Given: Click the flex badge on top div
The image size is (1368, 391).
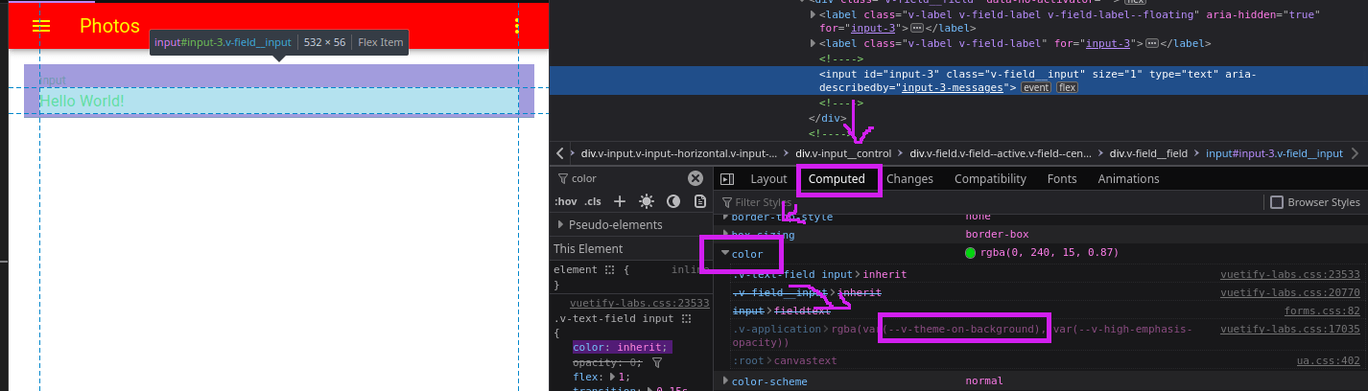Looking at the screenshot, I should (x=1135, y=2).
